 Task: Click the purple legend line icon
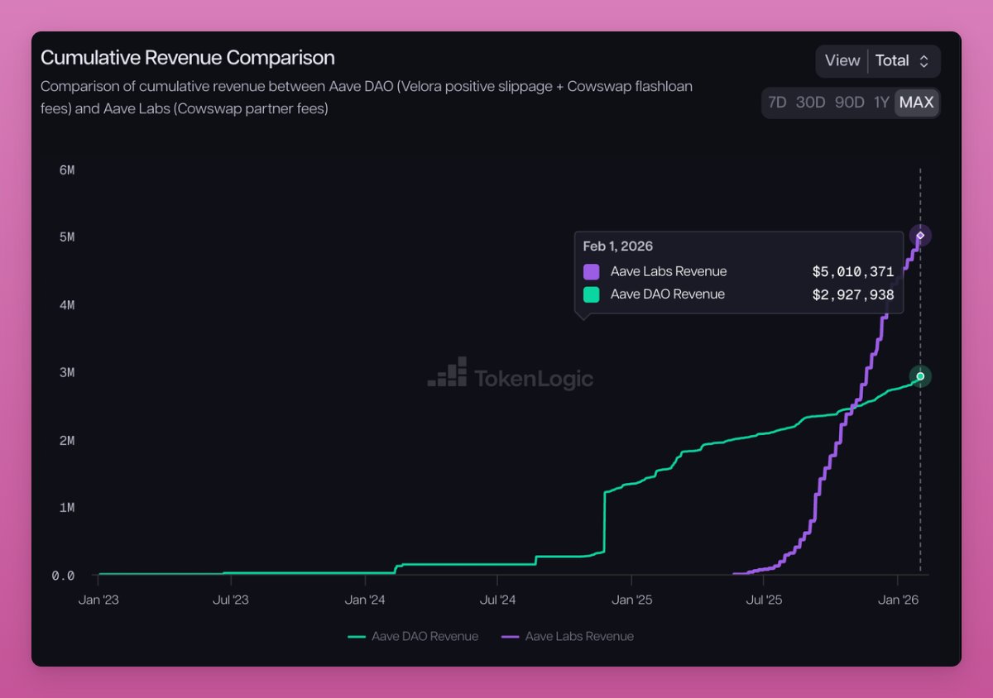(511, 636)
